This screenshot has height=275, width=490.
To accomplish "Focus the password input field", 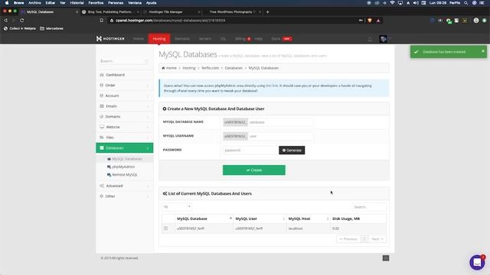I will (250, 150).
